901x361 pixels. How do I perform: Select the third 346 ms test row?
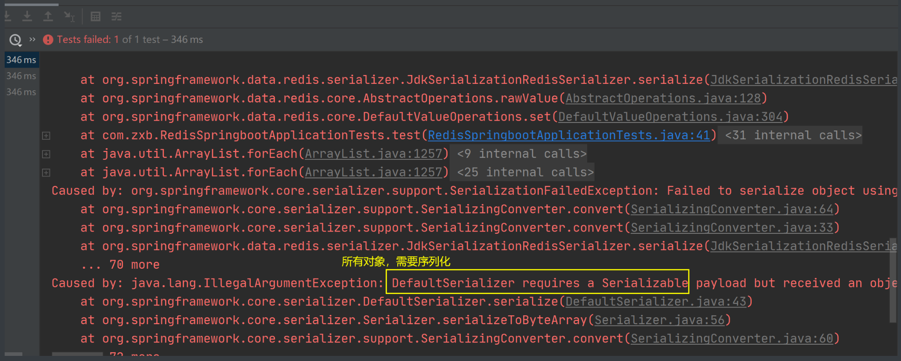(21, 92)
